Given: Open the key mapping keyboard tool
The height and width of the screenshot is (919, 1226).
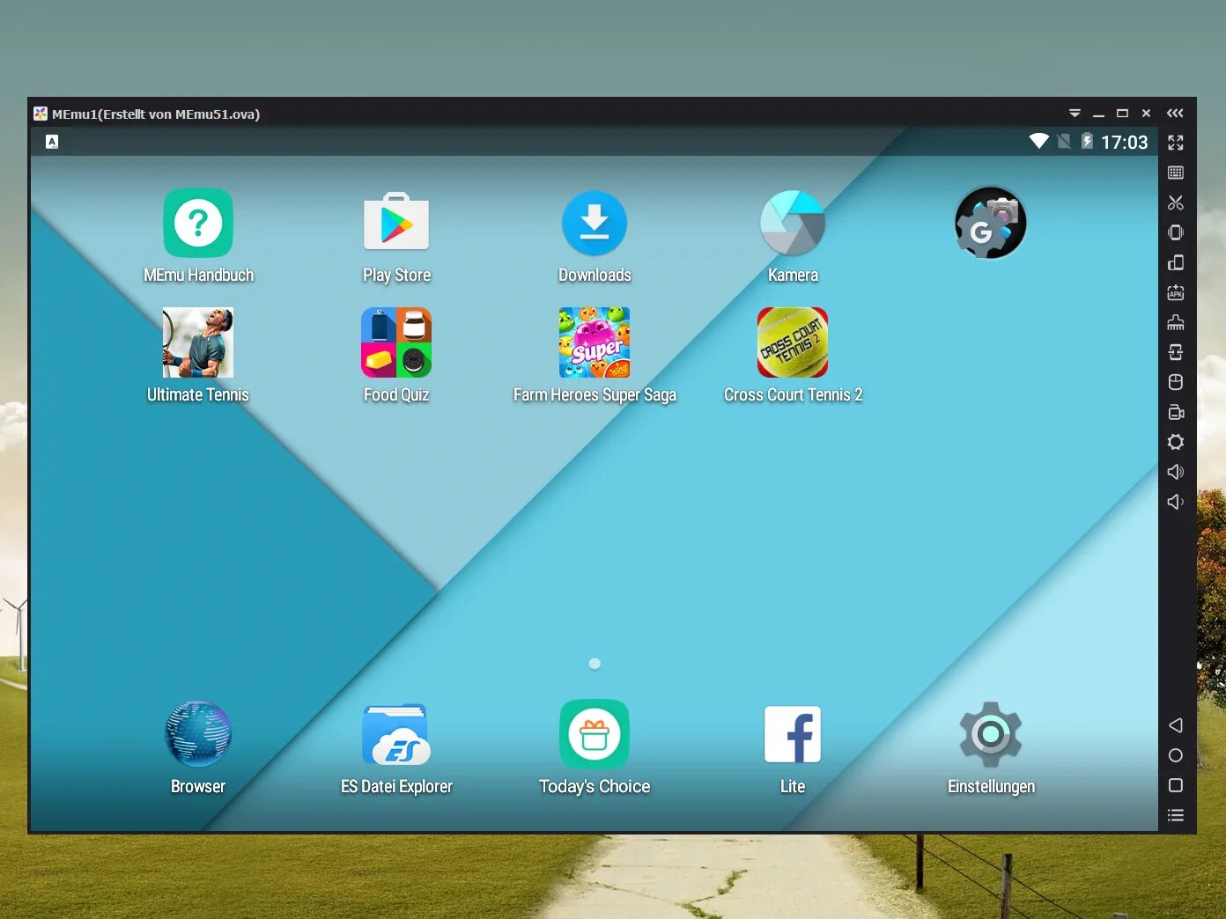Looking at the screenshot, I should click(x=1176, y=173).
